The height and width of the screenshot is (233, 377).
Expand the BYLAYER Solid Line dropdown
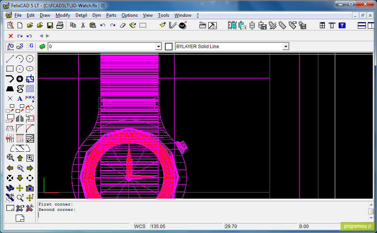point(286,47)
